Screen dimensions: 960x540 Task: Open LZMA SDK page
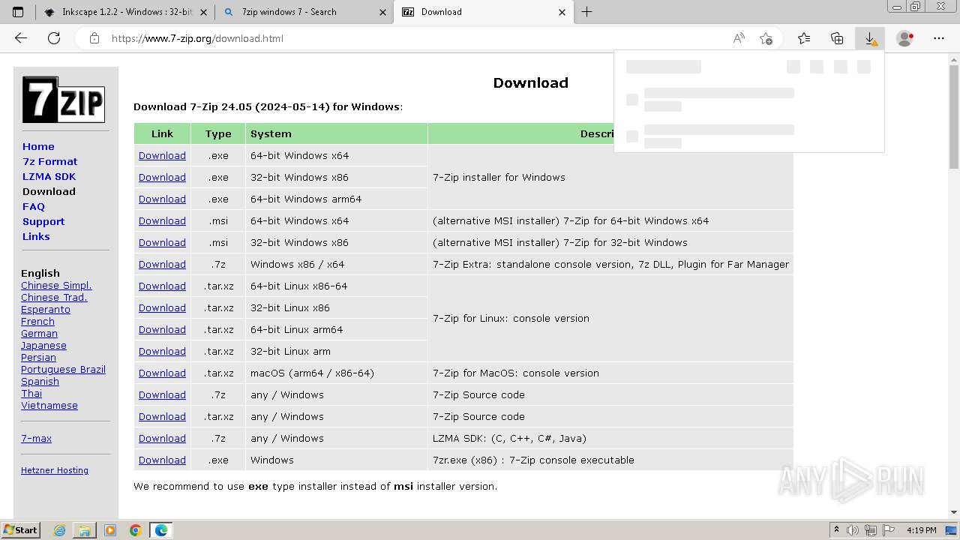[49, 176]
